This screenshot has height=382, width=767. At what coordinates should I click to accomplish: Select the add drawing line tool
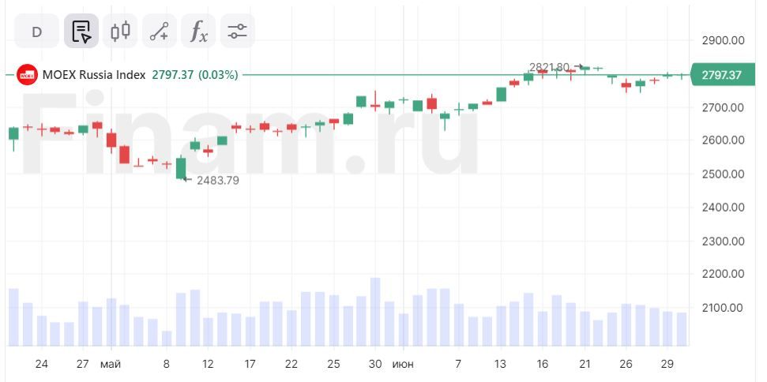pyautogui.click(x=160, y=32)
